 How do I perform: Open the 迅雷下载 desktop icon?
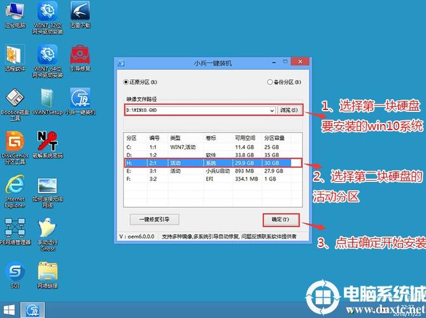click(80, 15)
